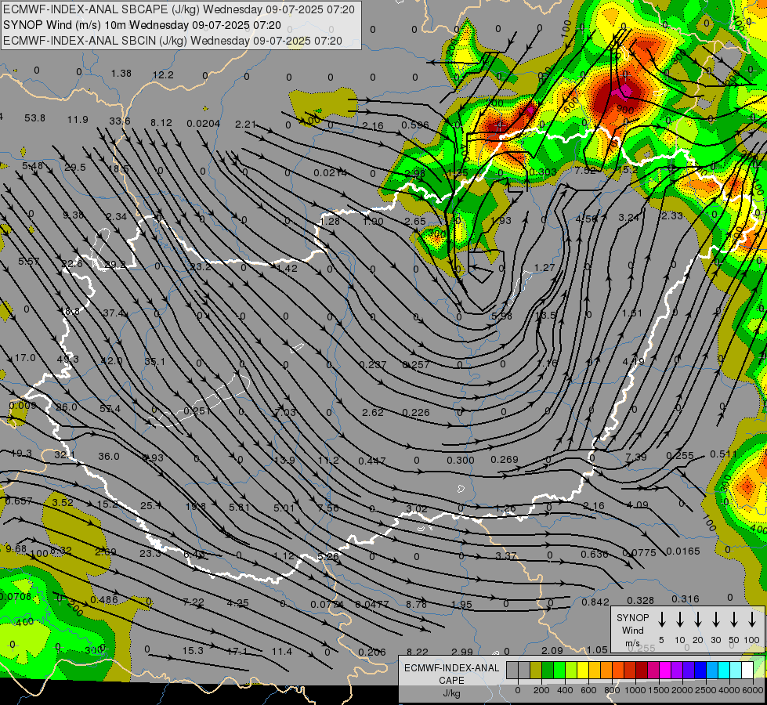Viewport: 767px width, 705px height.
Task: Click the 4.19 CIN value
Action: click(634, 362)
